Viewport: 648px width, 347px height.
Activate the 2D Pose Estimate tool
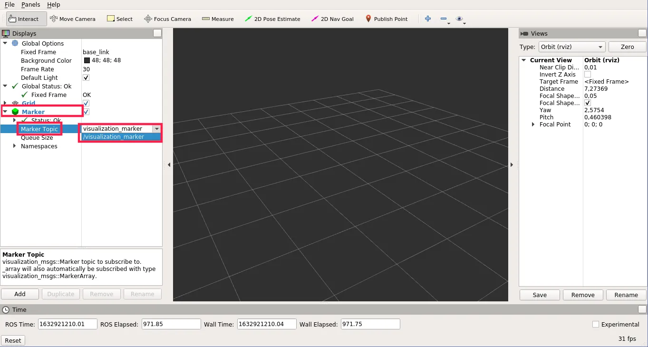click(x=272, y=19)
